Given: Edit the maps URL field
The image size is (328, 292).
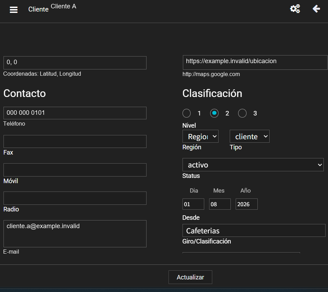Looking at the screenshot, I should coord(255,62).
